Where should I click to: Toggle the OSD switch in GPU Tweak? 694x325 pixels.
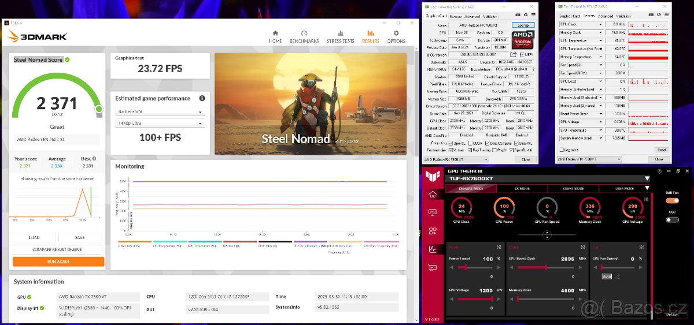[672, 220]
